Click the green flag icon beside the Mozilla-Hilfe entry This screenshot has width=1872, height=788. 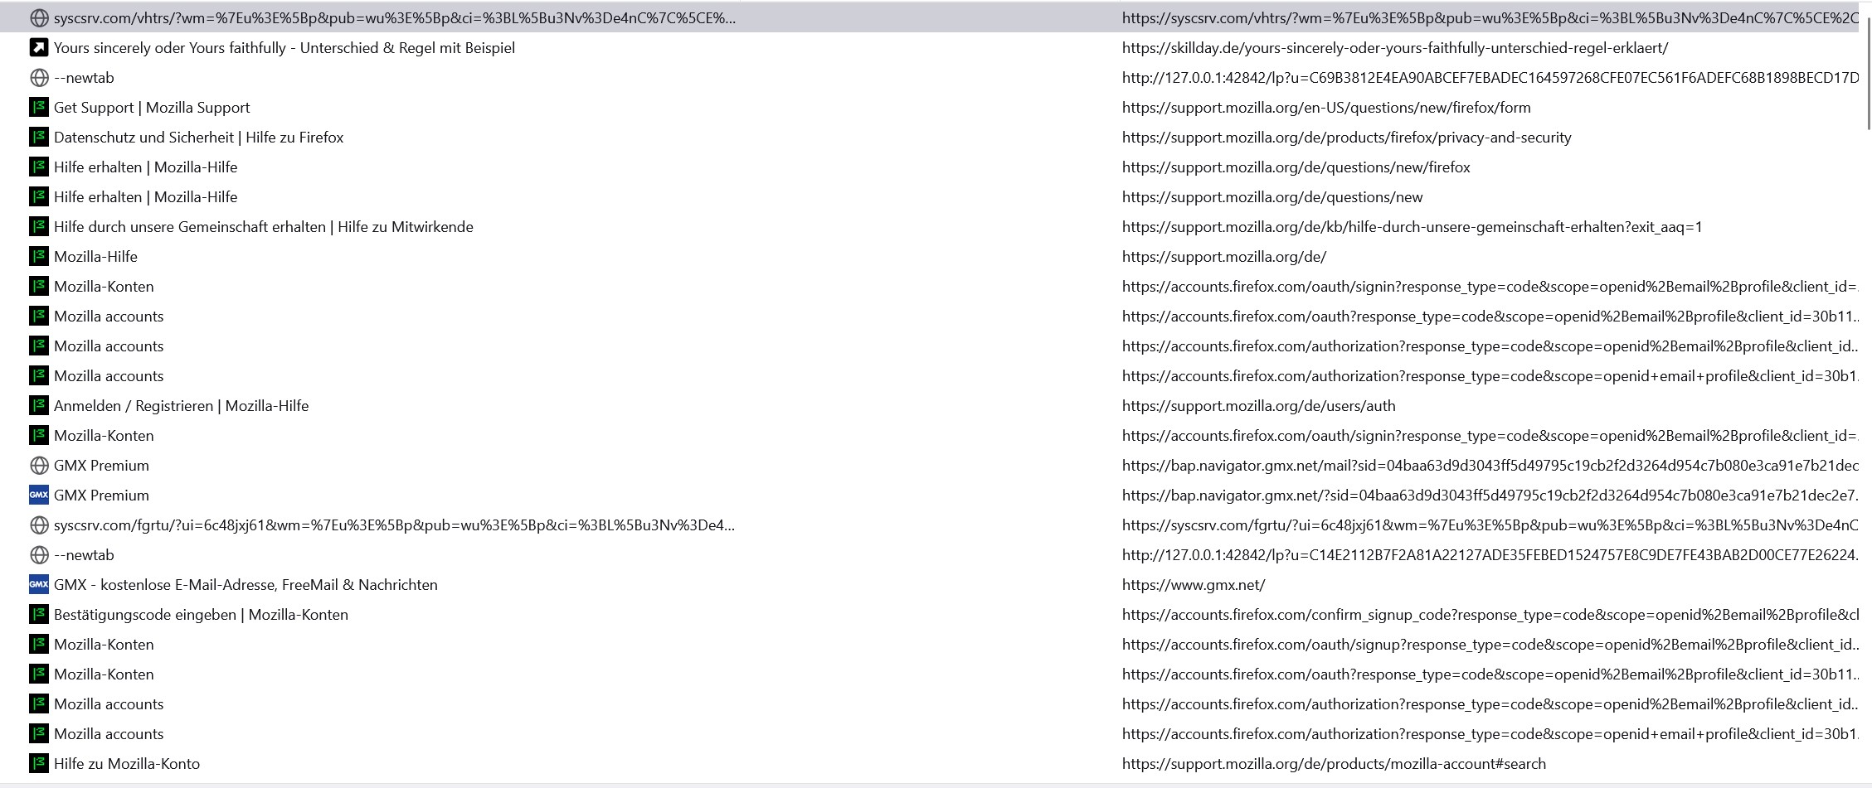tap(39, 257)
